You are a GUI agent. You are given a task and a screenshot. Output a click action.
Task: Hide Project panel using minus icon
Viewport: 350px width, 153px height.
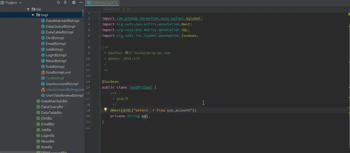tap(80, 2)
